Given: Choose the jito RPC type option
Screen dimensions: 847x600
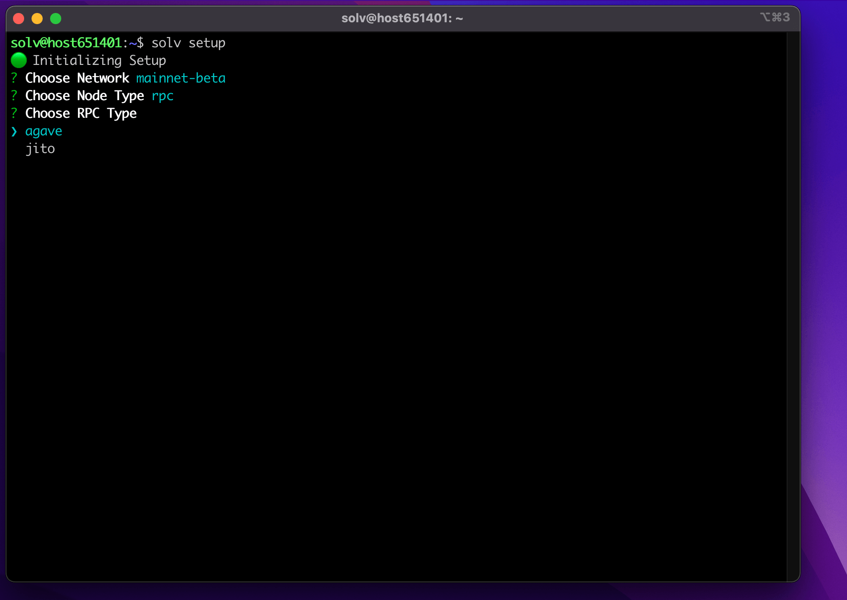Looking at the screenshot, I should click(x=40, y=148).
